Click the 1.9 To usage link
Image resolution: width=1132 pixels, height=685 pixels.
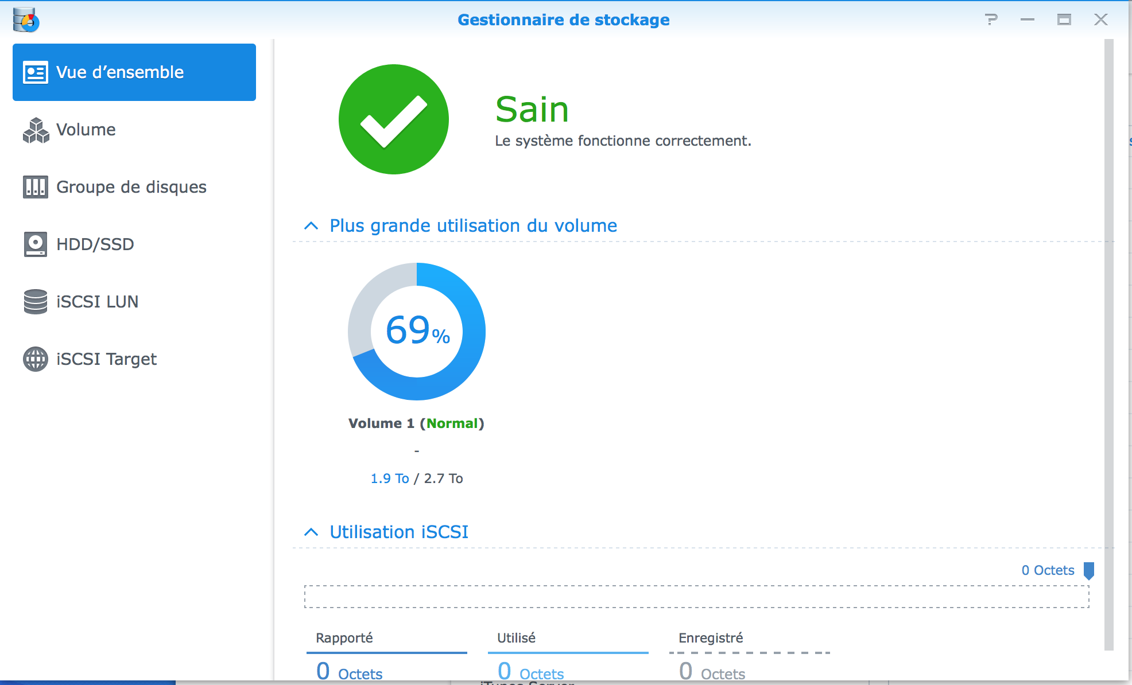(389, 478)
